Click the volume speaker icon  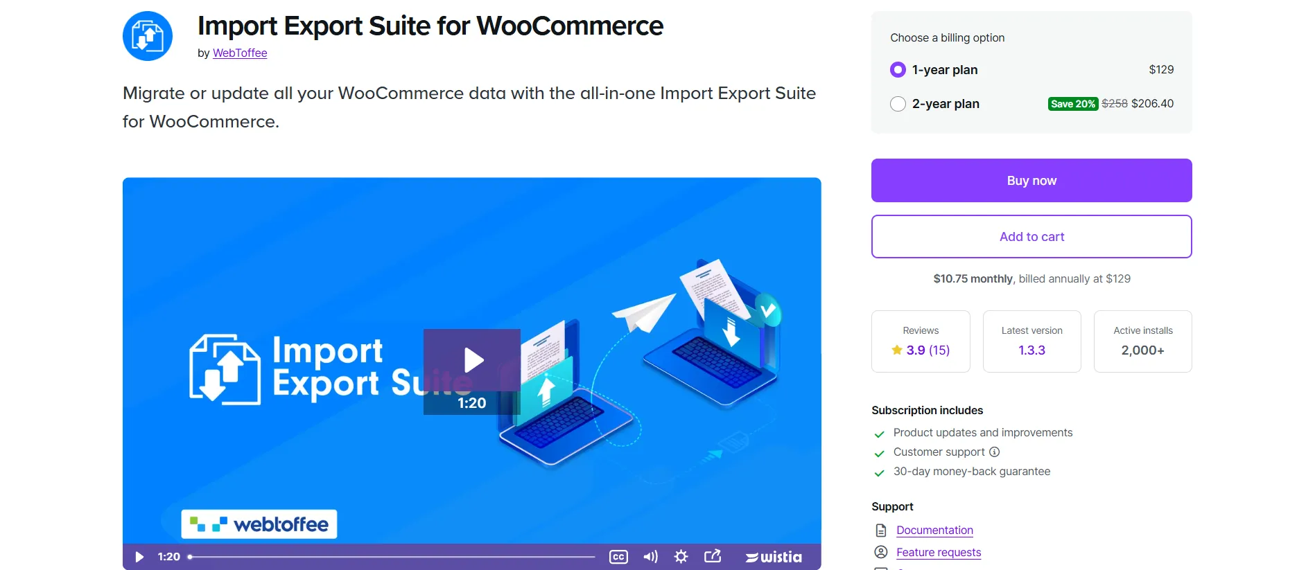click(x=650, y=557)
